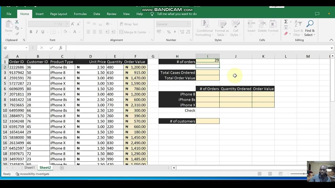Viewport: 335px width, 188px height.
Task: Decrease font size with smaller A icon
Action: pyautogui.click(x=79, y=24)
